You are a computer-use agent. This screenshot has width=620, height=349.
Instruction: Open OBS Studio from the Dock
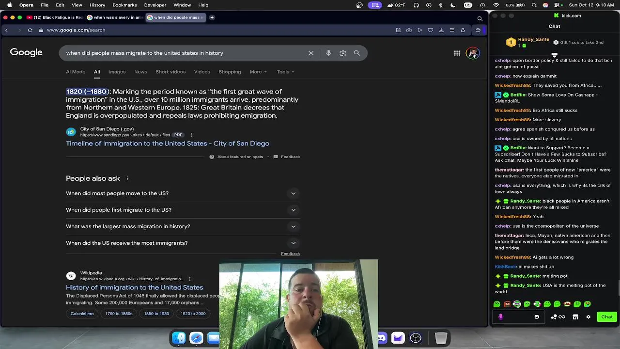point(416,338)
